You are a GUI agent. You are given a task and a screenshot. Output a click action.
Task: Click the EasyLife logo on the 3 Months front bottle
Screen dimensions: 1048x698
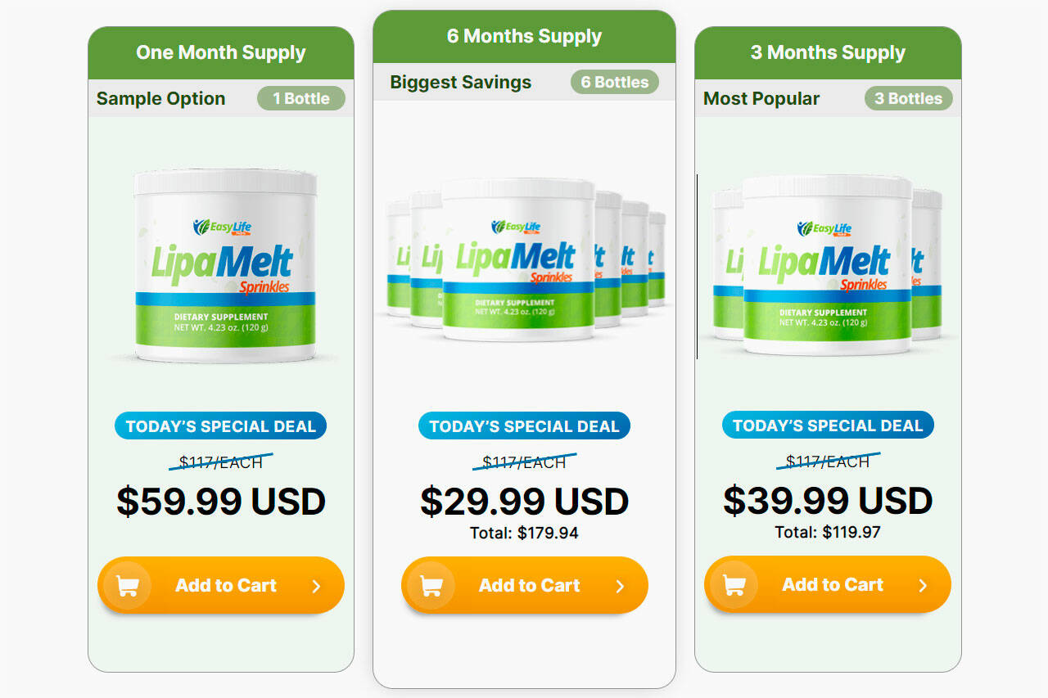pyautogui.click(x=824, y=228)
